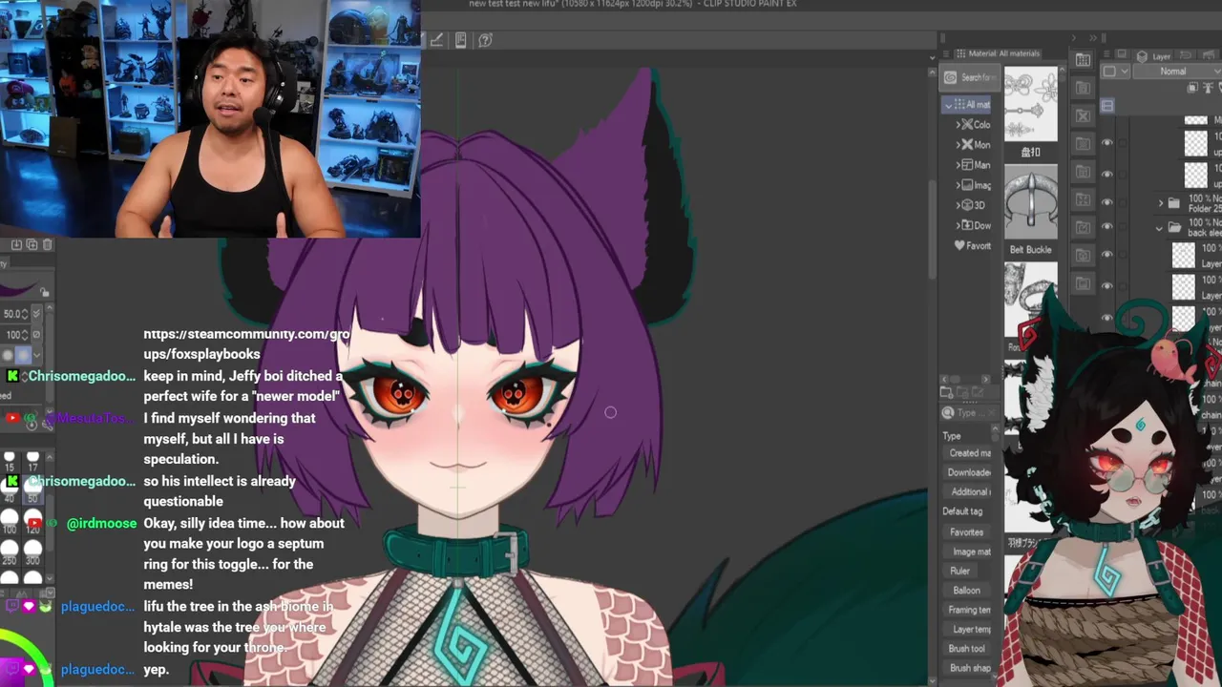Expand the Color pattern material folder
This screenshot has height=687, width=1222.
tap(959, 125)
